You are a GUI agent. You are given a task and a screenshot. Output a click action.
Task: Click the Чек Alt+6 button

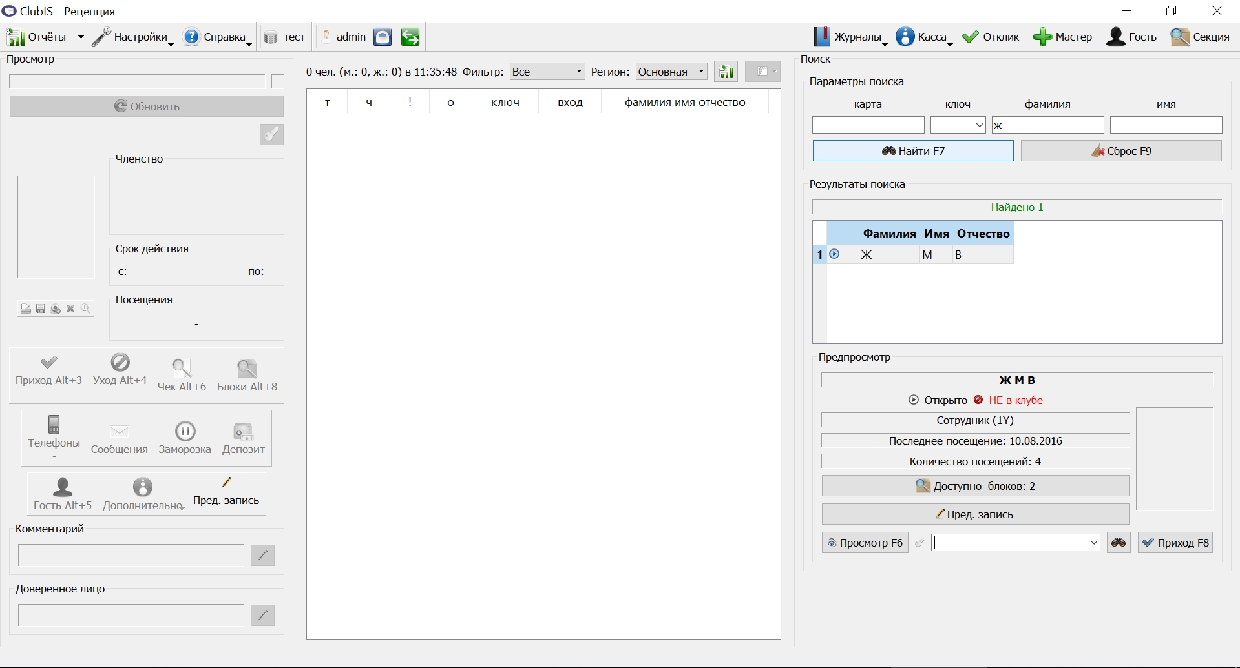(x=182, y=376)
